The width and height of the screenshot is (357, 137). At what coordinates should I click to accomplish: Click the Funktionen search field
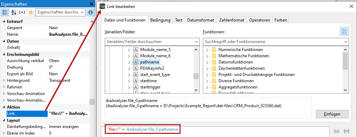(x=273, y=42)
